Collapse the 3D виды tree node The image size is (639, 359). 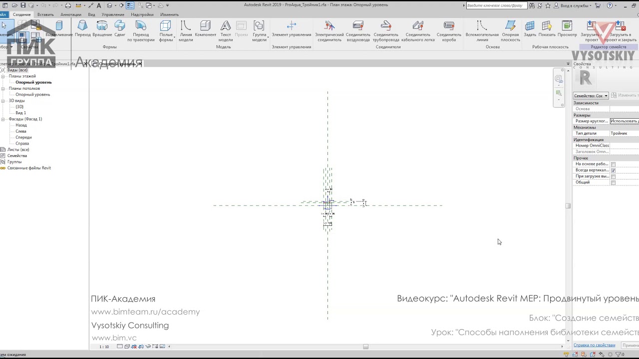coord(3,101)
